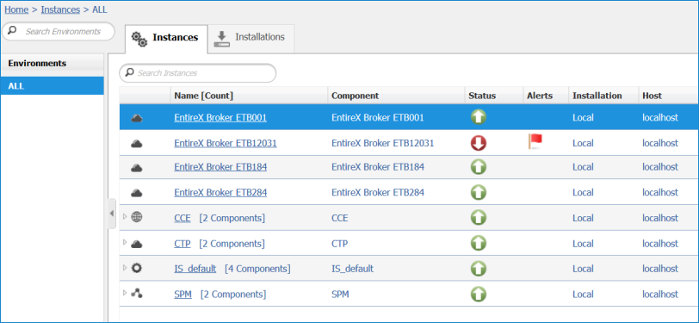Click green status icon for EntireX Broker ETB184
Viewport: 699px width, 323px height.
(479, 167)
